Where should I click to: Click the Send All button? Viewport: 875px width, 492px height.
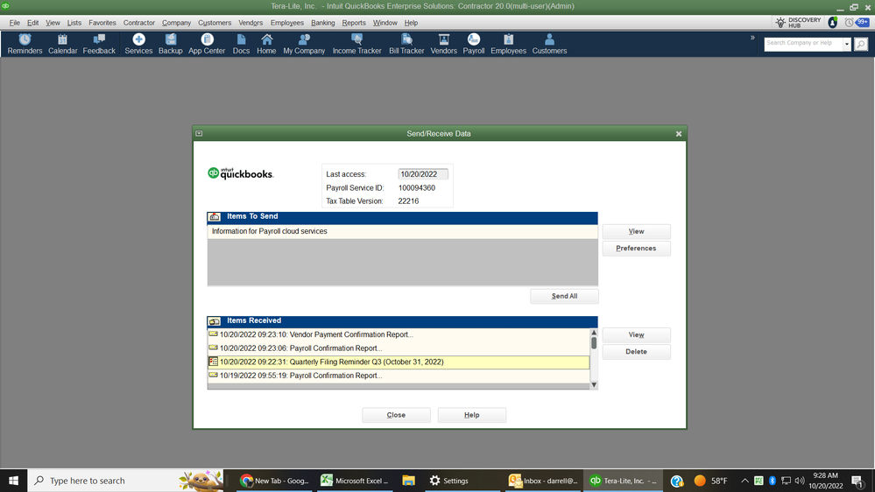pyautogui.click(x=564, y=296)
